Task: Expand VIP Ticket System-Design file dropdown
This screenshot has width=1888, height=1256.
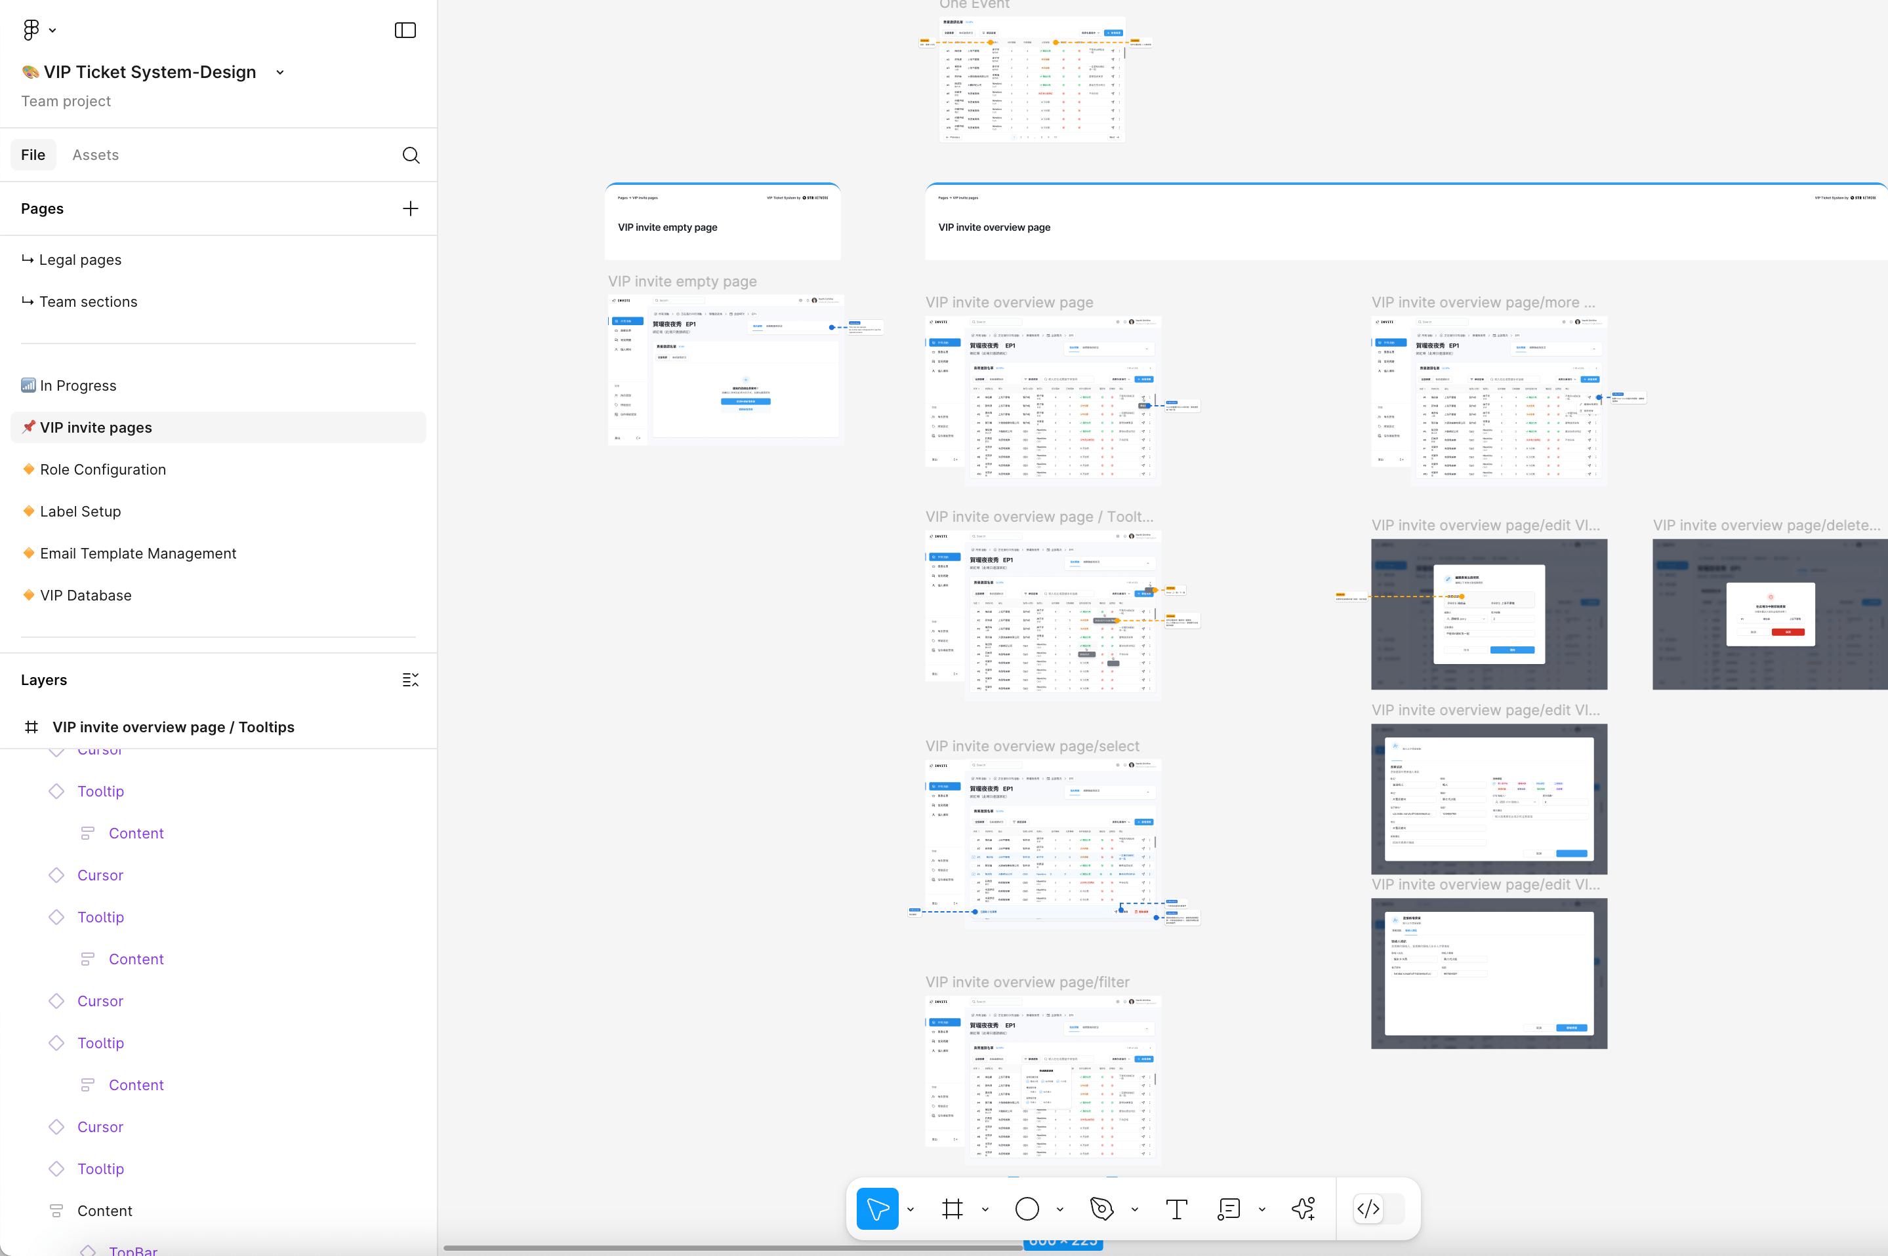Action: 279,73
